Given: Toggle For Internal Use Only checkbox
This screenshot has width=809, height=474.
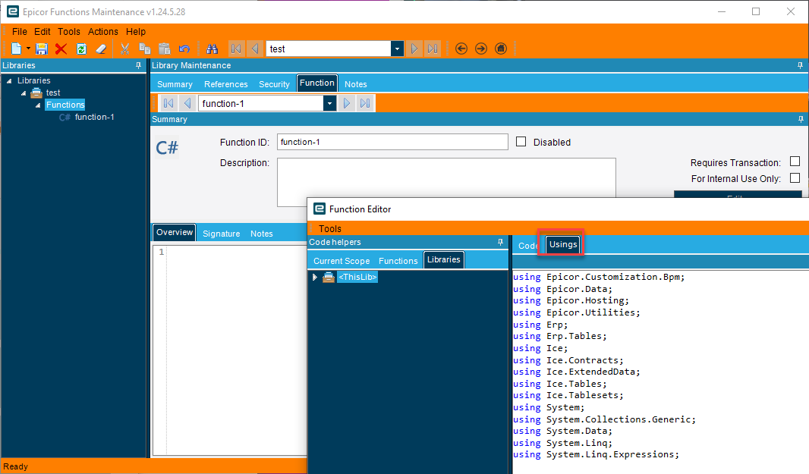Looking at the screenshot, I should coord(795,178).
